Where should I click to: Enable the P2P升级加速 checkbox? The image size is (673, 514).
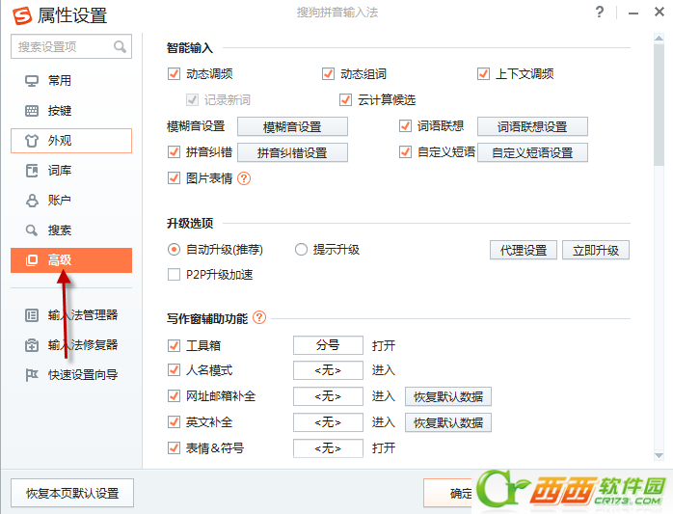tap(174, 275)
